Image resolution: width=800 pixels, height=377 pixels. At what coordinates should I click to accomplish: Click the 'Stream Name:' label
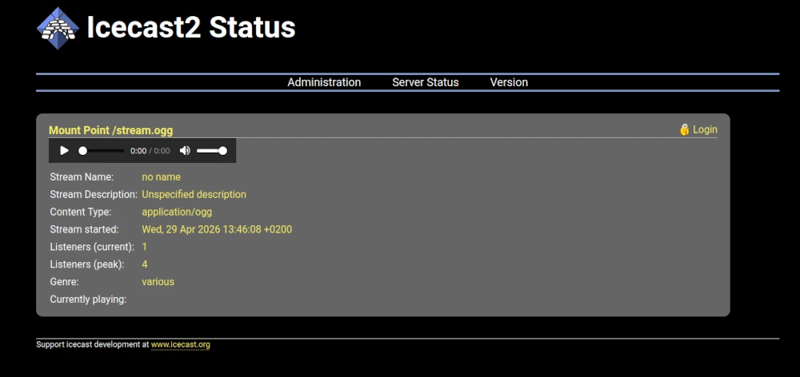82,177
